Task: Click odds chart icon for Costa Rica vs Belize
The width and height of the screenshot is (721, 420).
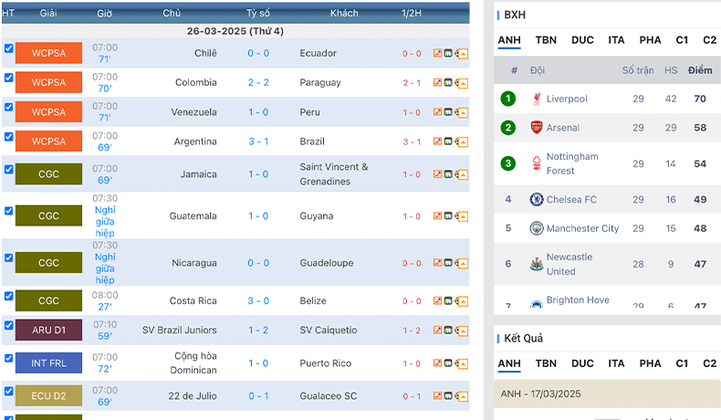Action: click(x=437, y=300)
